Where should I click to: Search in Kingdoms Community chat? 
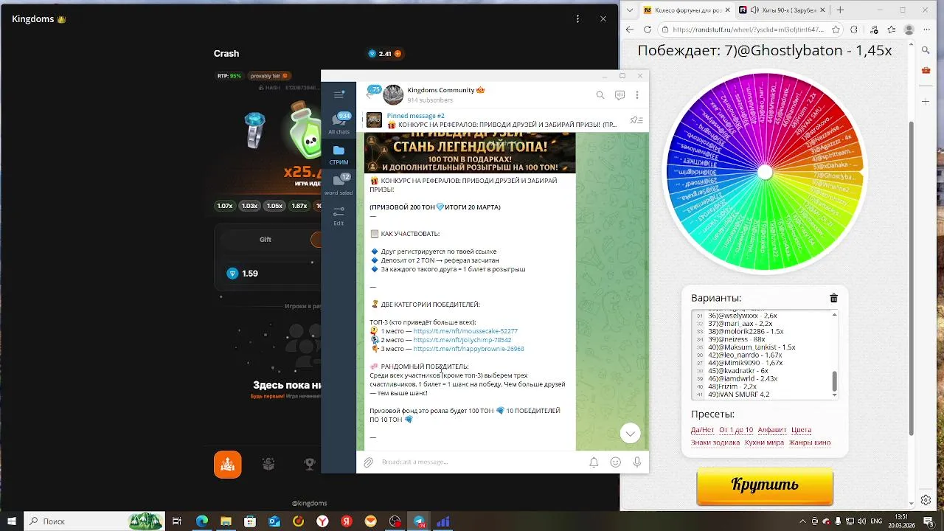click(x=600, y=95)
